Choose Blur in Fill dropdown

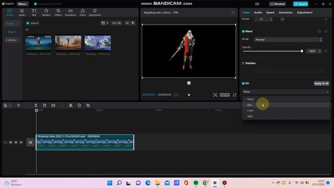[x=286, y=105]
